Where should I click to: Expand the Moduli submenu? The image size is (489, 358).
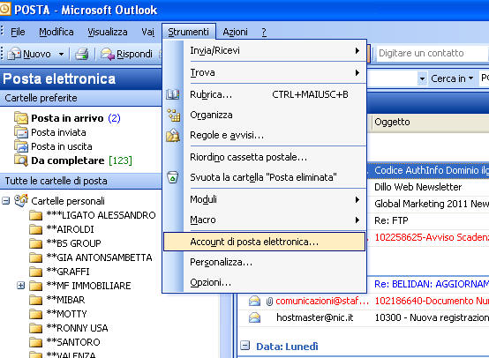265,199
